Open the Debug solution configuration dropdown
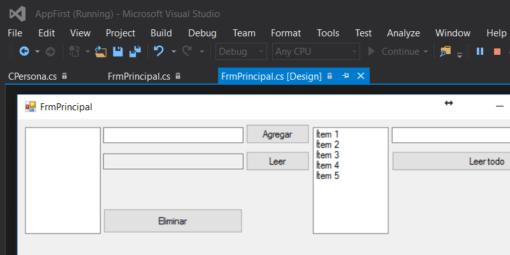510x255 pixels. pos(242,52)
